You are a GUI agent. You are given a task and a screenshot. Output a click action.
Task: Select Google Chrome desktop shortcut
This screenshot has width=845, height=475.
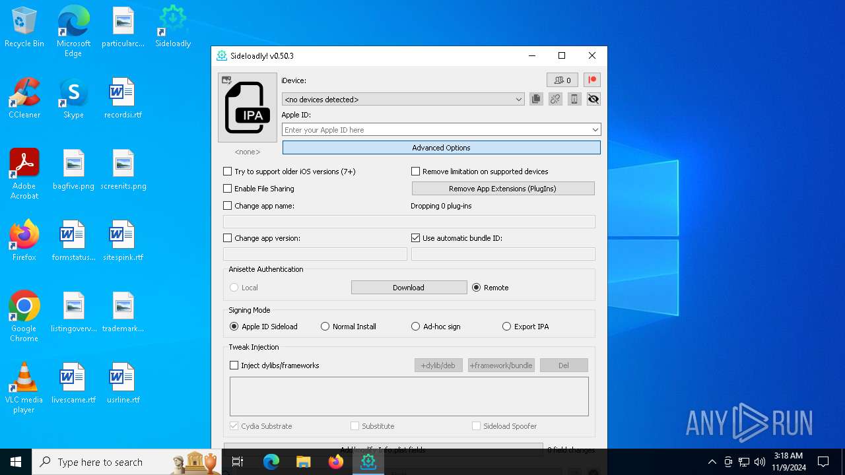pyautogui.click(x=24, y=317)
